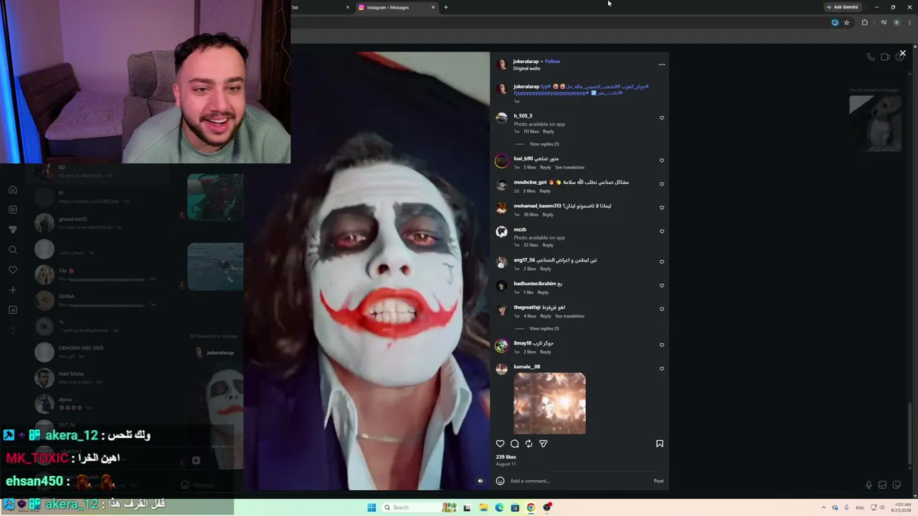
Task: Open the Chrome extensions puzzle icon
Action: [864, 22]
